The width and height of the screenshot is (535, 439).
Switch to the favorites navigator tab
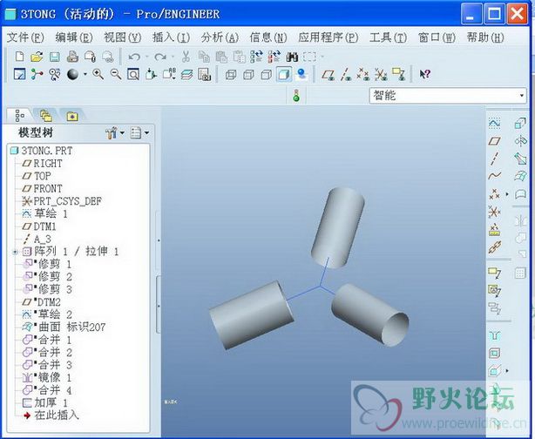pyautogui.click(x=72, y=117)
